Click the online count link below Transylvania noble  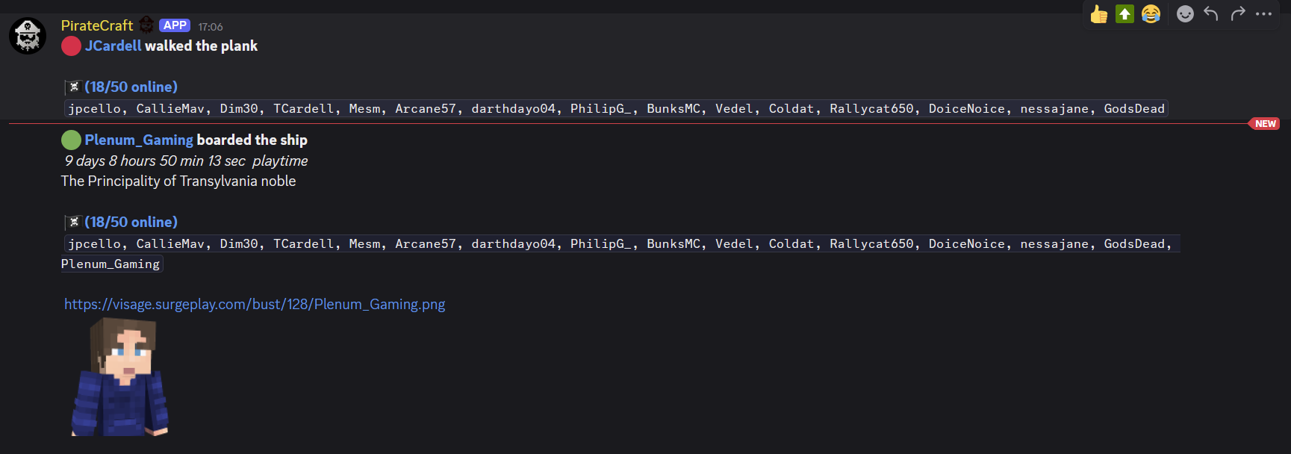[x=131, y=222]
